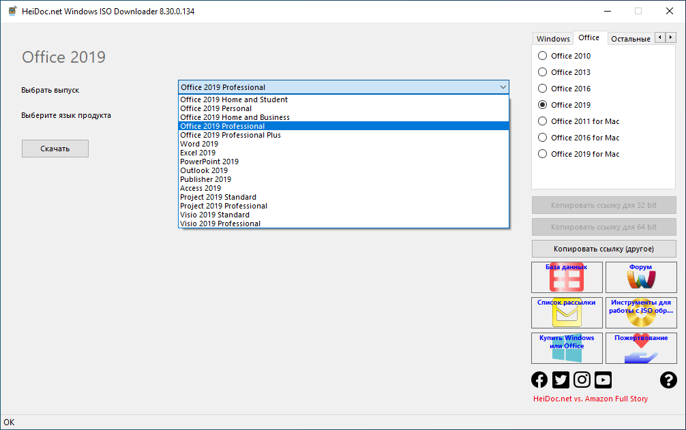Pick highlighted Office 2019 Professional entry
The height and width of the screenshot is (430, 686).
pyautogui.click(x=344, y=126)
